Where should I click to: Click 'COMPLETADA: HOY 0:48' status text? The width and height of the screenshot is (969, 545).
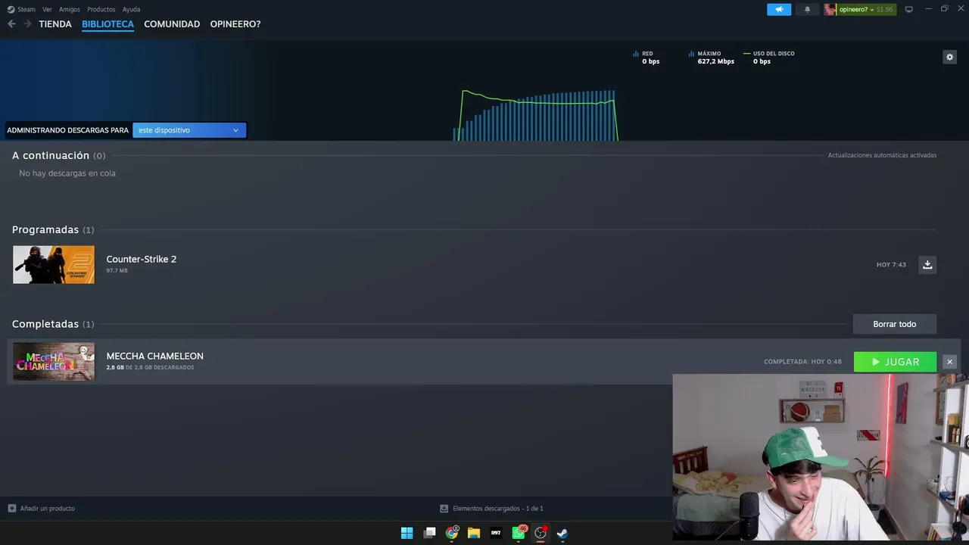coord(802,362)
